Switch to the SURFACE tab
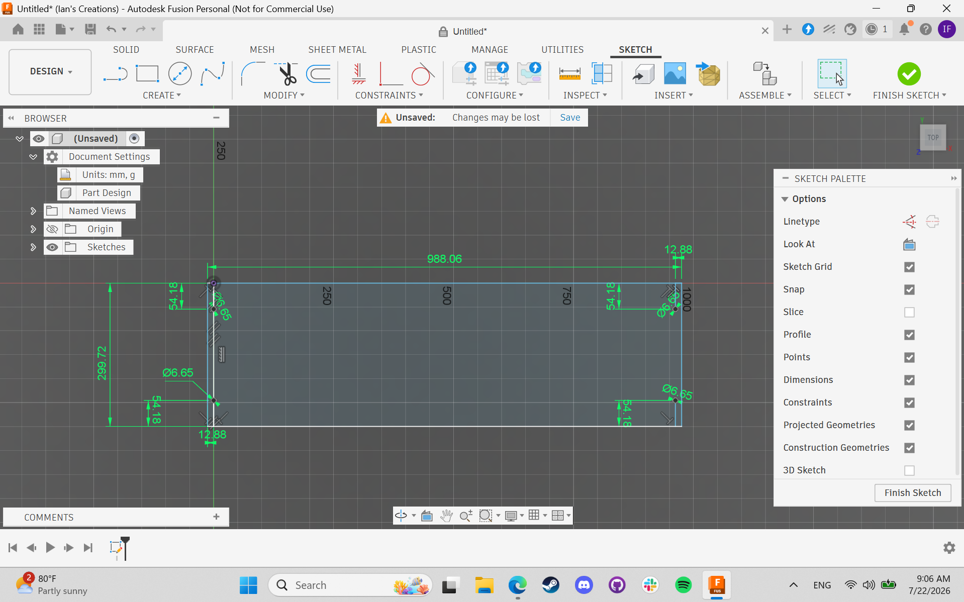964x602 pixels. coord(195,49)
